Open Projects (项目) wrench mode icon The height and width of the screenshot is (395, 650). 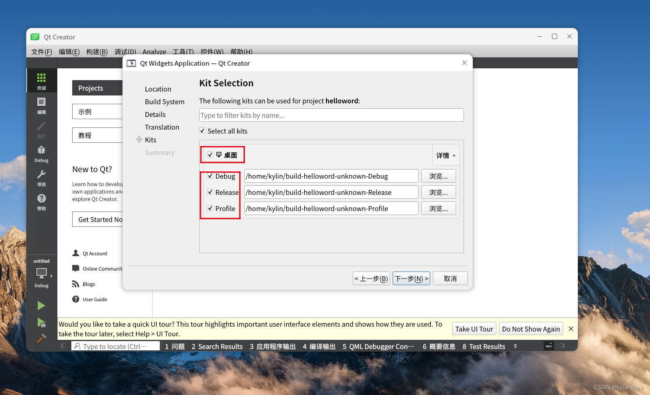(x=42, y=177)
